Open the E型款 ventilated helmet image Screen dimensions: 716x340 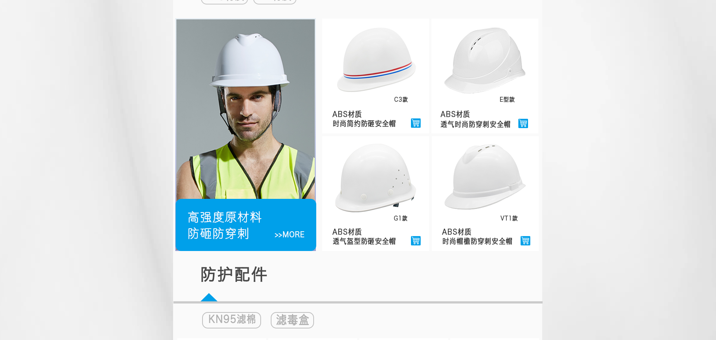click(x=485, y=60)
